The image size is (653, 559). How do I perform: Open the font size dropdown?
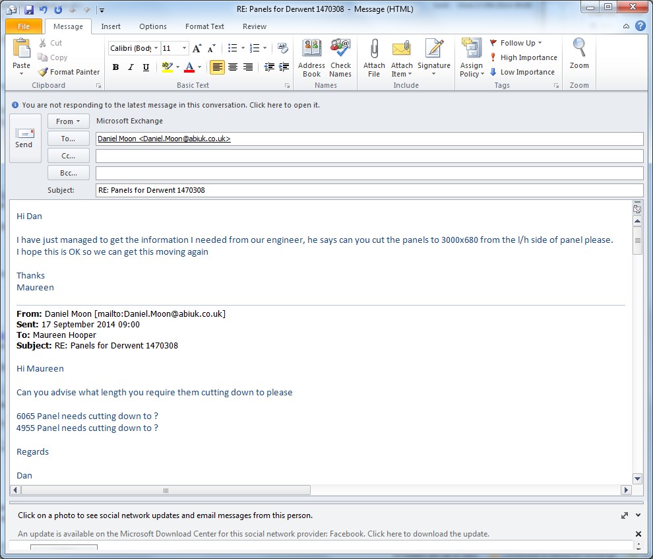pyautogui.click(x=184, y=48)
